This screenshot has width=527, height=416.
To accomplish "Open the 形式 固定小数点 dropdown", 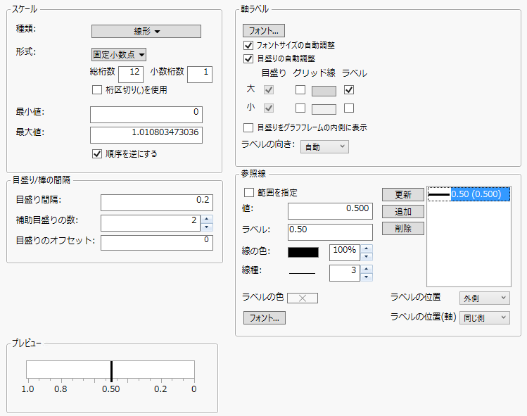I will 119,54.
